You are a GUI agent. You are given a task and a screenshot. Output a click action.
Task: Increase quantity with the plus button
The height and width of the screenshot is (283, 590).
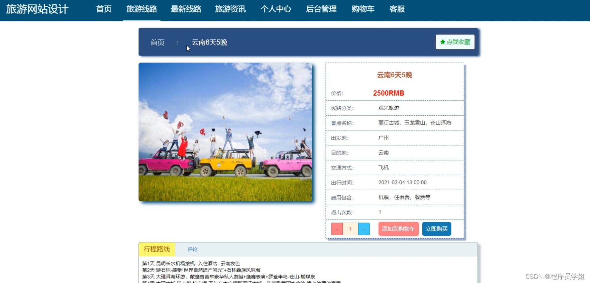tap(364, 229)
